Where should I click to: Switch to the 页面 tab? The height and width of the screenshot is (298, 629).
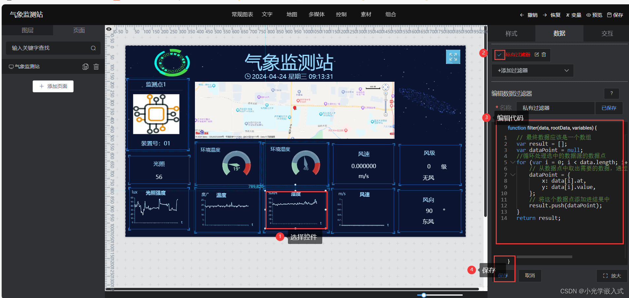(79, 30)
